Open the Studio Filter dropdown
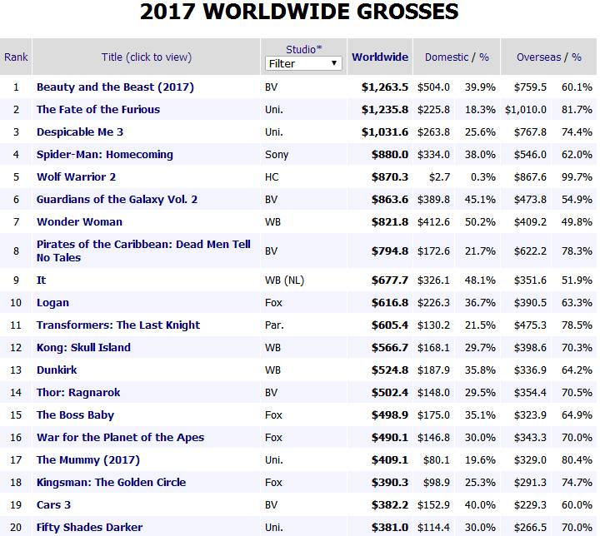 point(303,63)
